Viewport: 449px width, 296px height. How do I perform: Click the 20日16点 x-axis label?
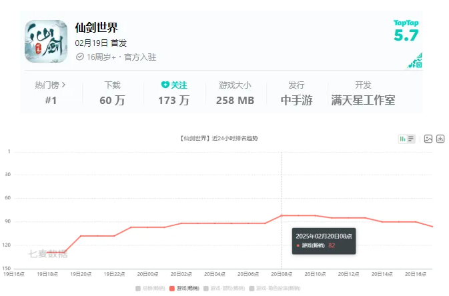[x=416, y=274]
